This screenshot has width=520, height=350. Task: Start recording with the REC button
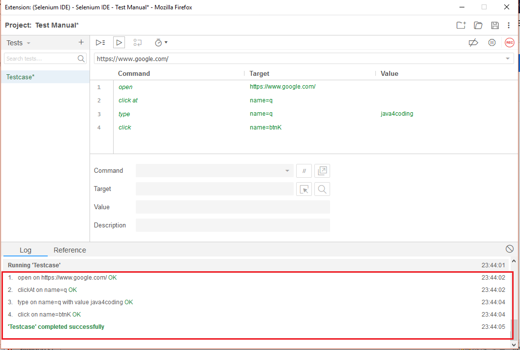(x=509, y=42)
